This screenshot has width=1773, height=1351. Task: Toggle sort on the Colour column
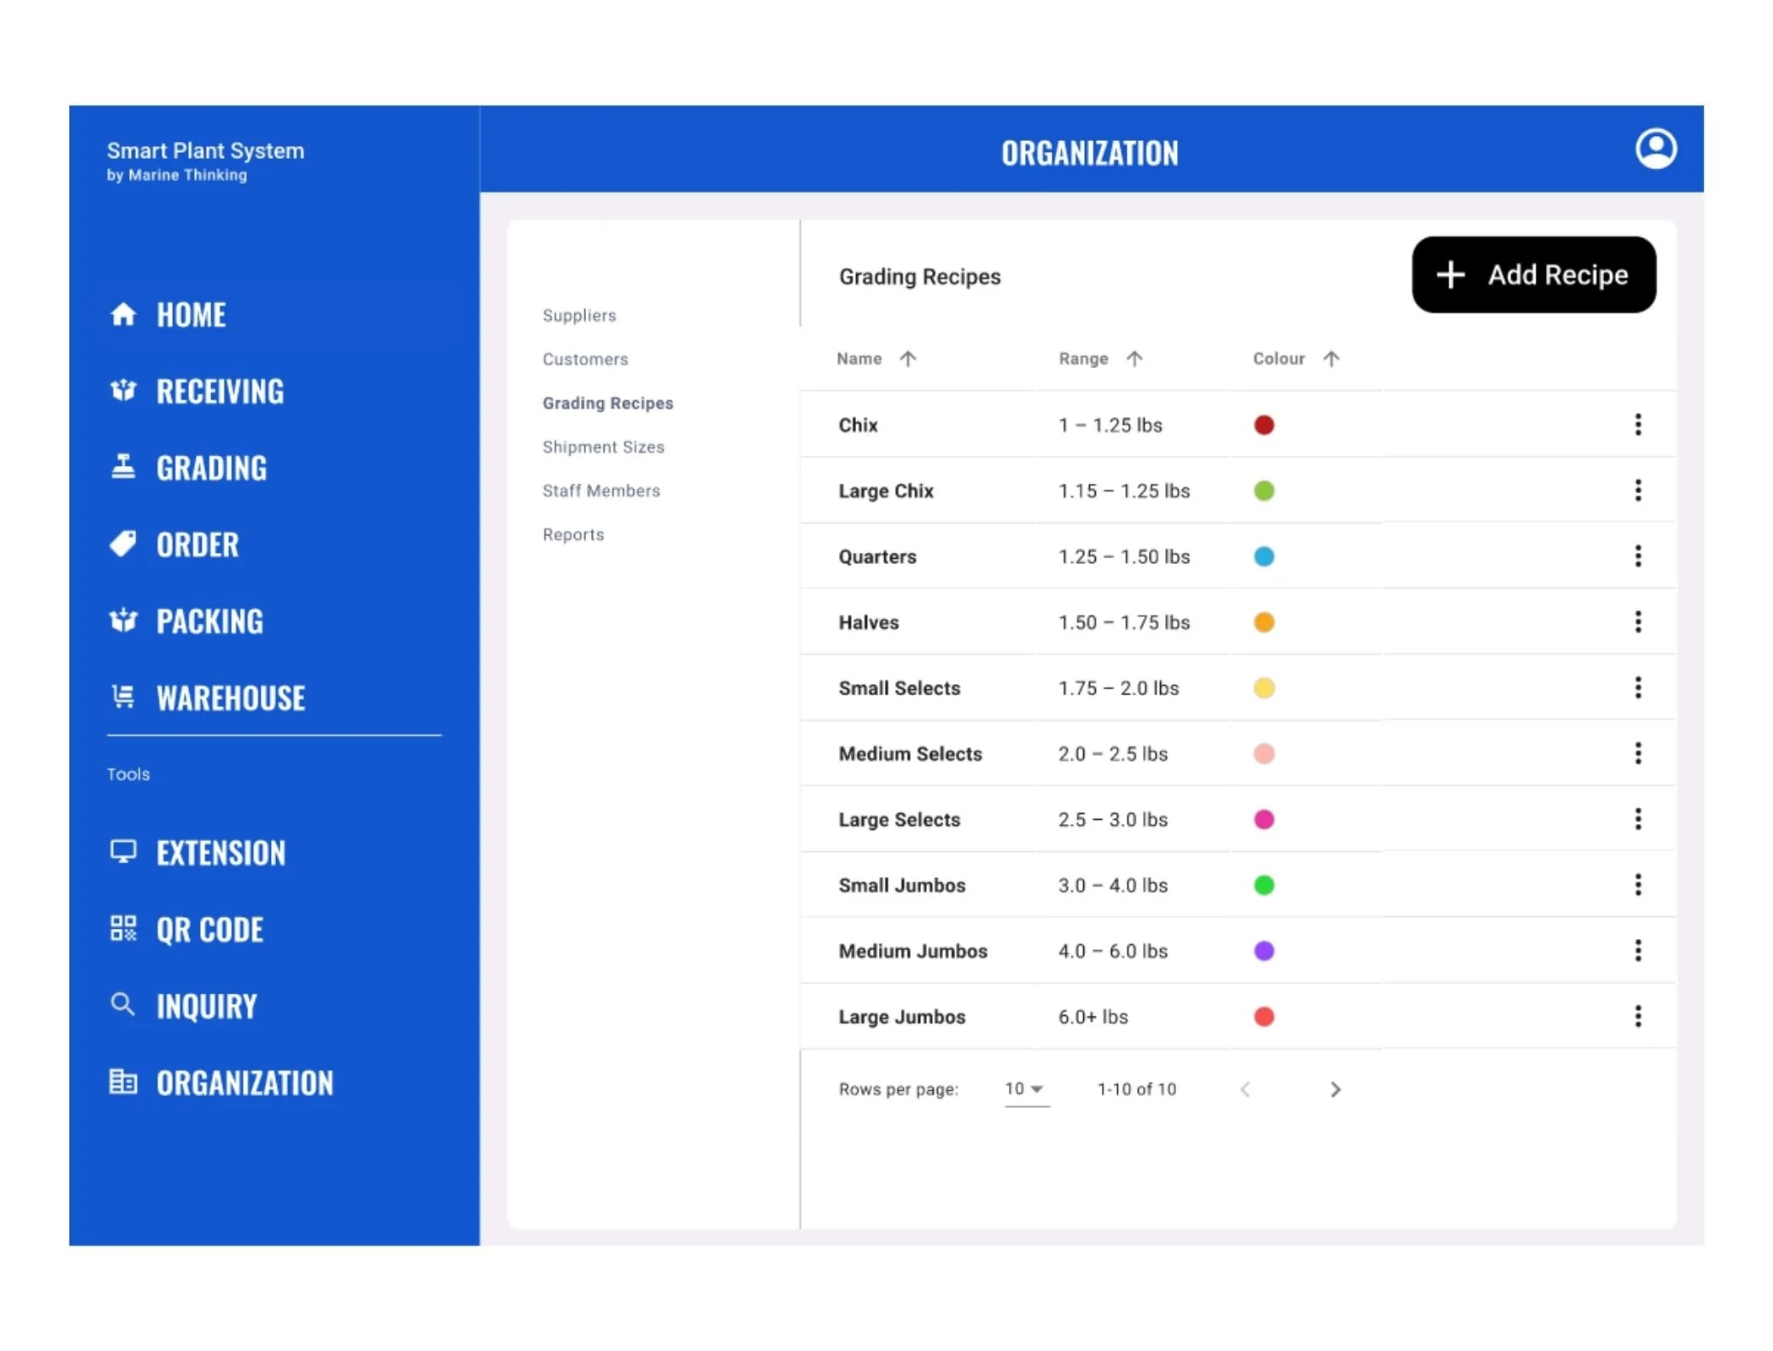point(1331,359)
